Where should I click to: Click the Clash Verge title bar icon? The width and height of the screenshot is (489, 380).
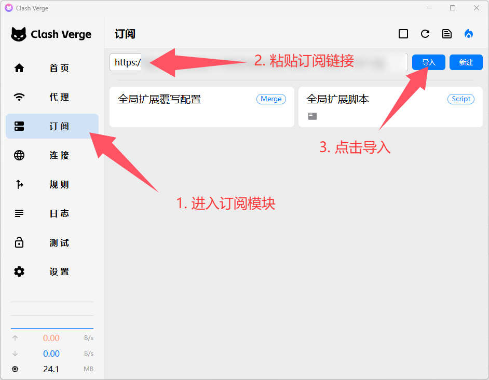coord(9,8)
